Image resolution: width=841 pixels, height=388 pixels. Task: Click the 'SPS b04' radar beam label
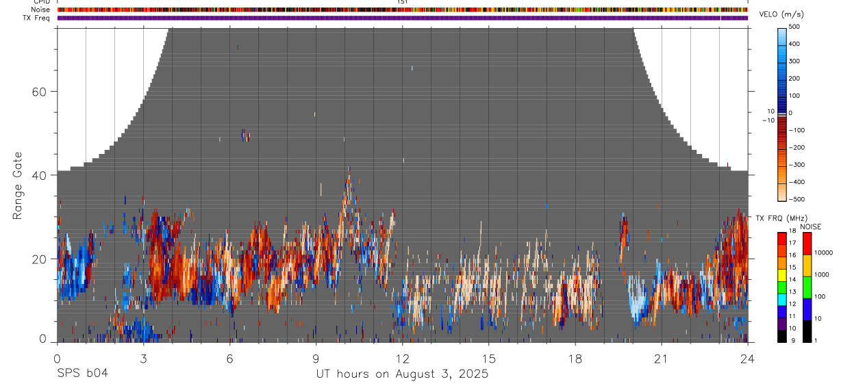[82, 374]
